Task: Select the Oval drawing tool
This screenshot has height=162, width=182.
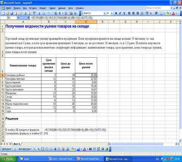Action: [x=47, y=149]
